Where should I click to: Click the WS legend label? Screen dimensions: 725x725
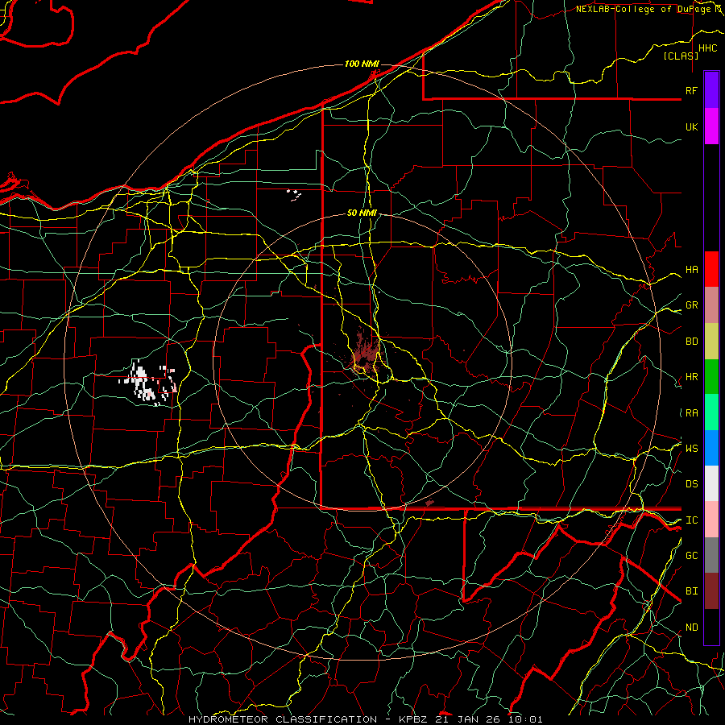691,449
